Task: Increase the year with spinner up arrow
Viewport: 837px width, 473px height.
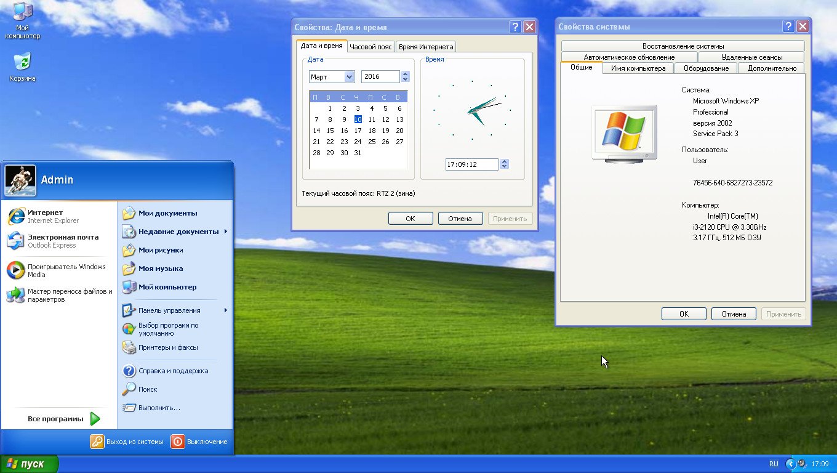Action: tap(405, 74)
